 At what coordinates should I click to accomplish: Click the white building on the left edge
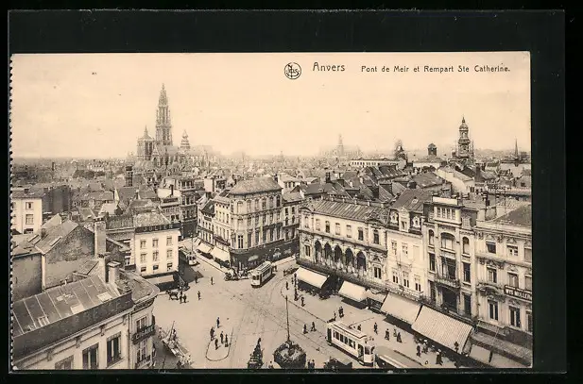pyautogui.click(x=26, y=212)
